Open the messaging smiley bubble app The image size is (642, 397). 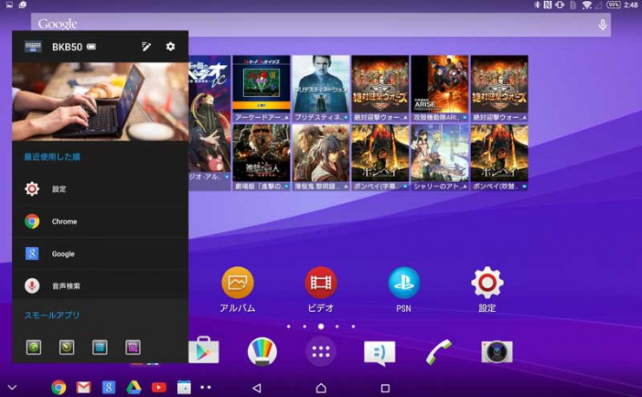coord(379,353)
